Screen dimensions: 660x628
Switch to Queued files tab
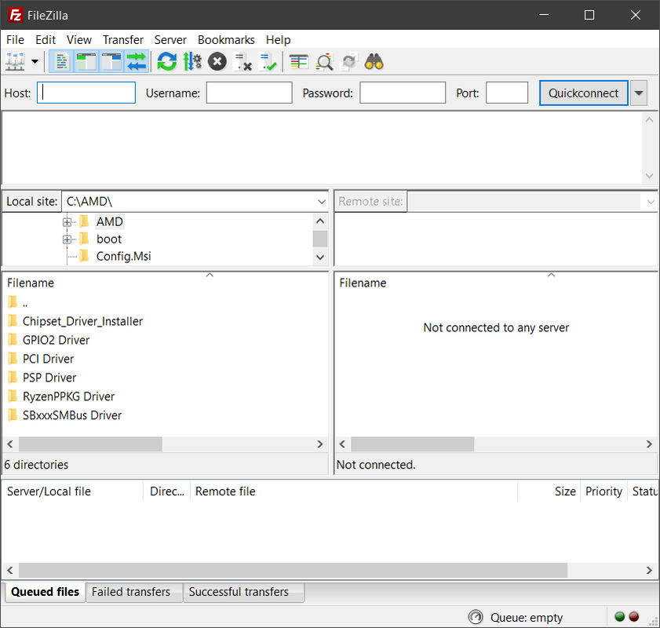coord(45,592)
